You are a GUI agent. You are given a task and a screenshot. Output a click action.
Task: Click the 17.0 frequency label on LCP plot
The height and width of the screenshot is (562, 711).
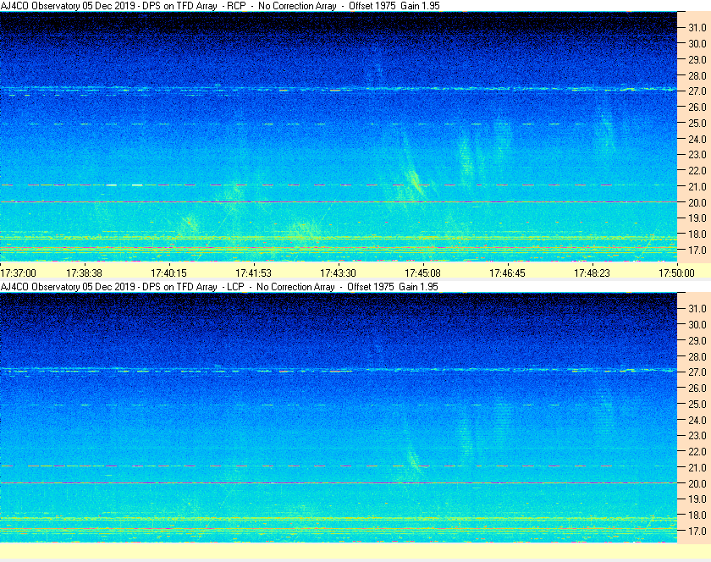pos(697,532)
